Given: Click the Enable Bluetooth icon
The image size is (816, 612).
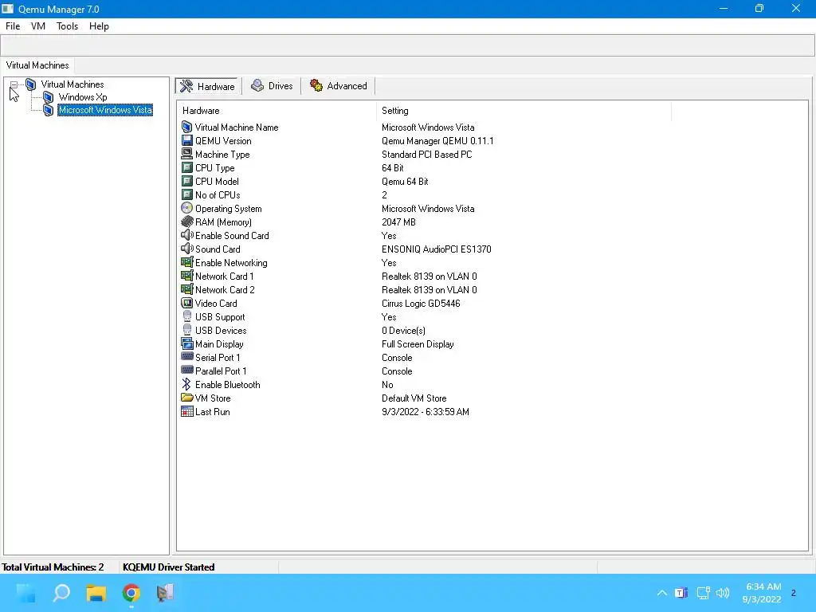Looking at the screenshot, I should pyautogui.click(x=186, y=384).
